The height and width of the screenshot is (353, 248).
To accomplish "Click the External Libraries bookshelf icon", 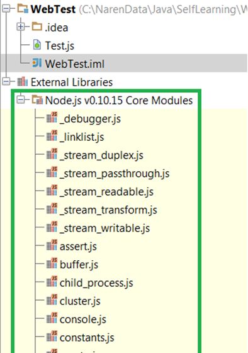I will tap(23, 81).
